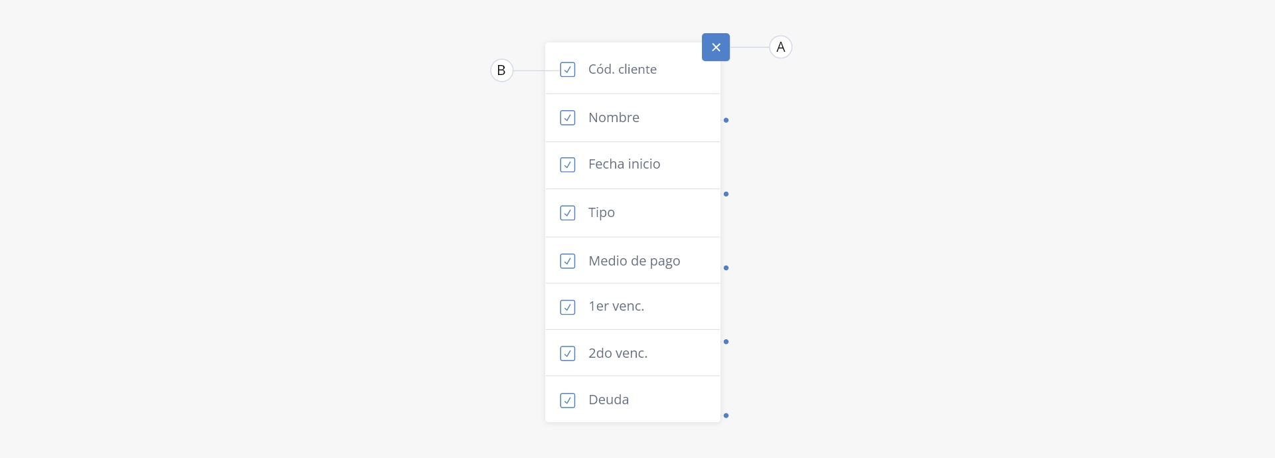The image size is (1275, 458).
Task: Uncheck the Fecha inicio checkbox
Action: (x=568, y=165)
